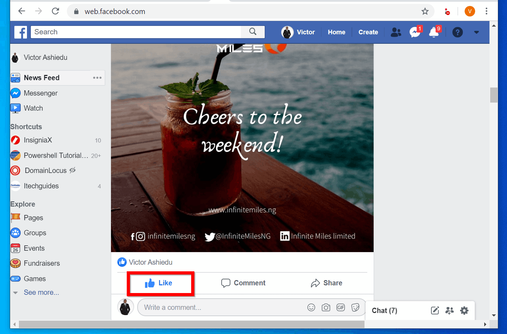
Task: Open the Help question mark icon
Action: [x=458, y=32]
